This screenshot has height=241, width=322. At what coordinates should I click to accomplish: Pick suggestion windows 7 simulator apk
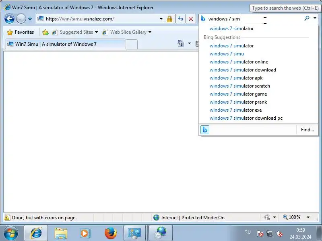[x=258, y=78]
